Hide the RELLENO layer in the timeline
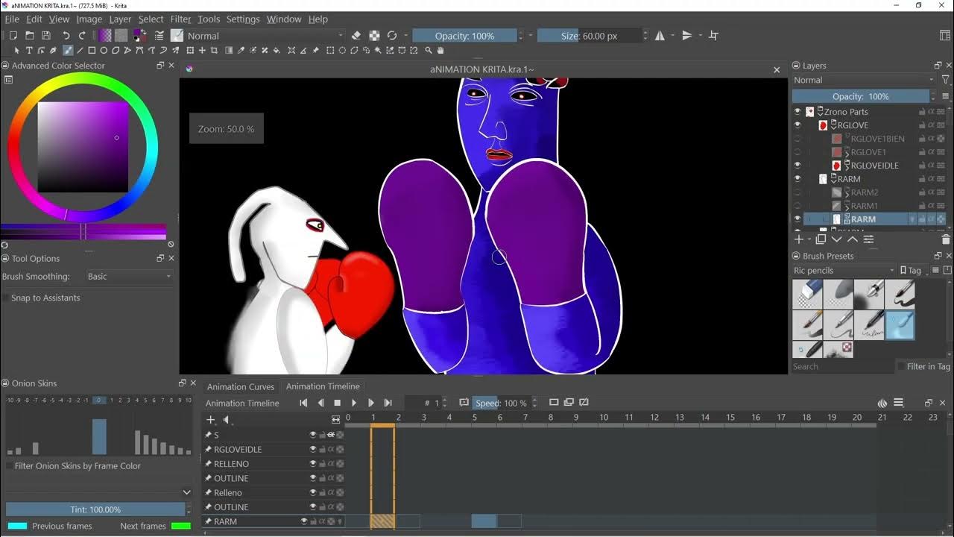The image size is (954, 537). coord(313,464)
